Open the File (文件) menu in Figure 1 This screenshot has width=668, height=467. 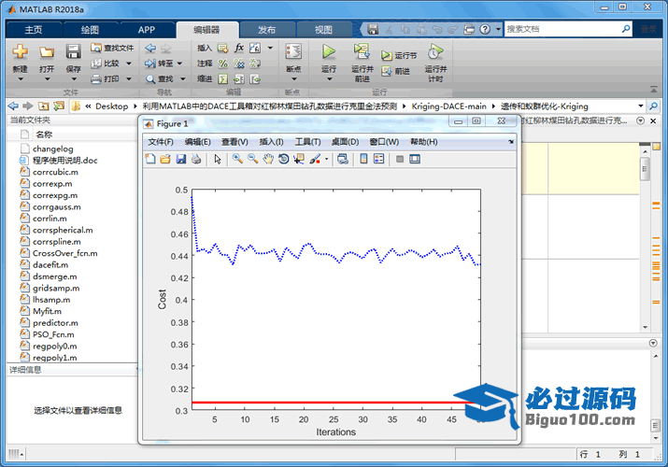tap(160, 142)
